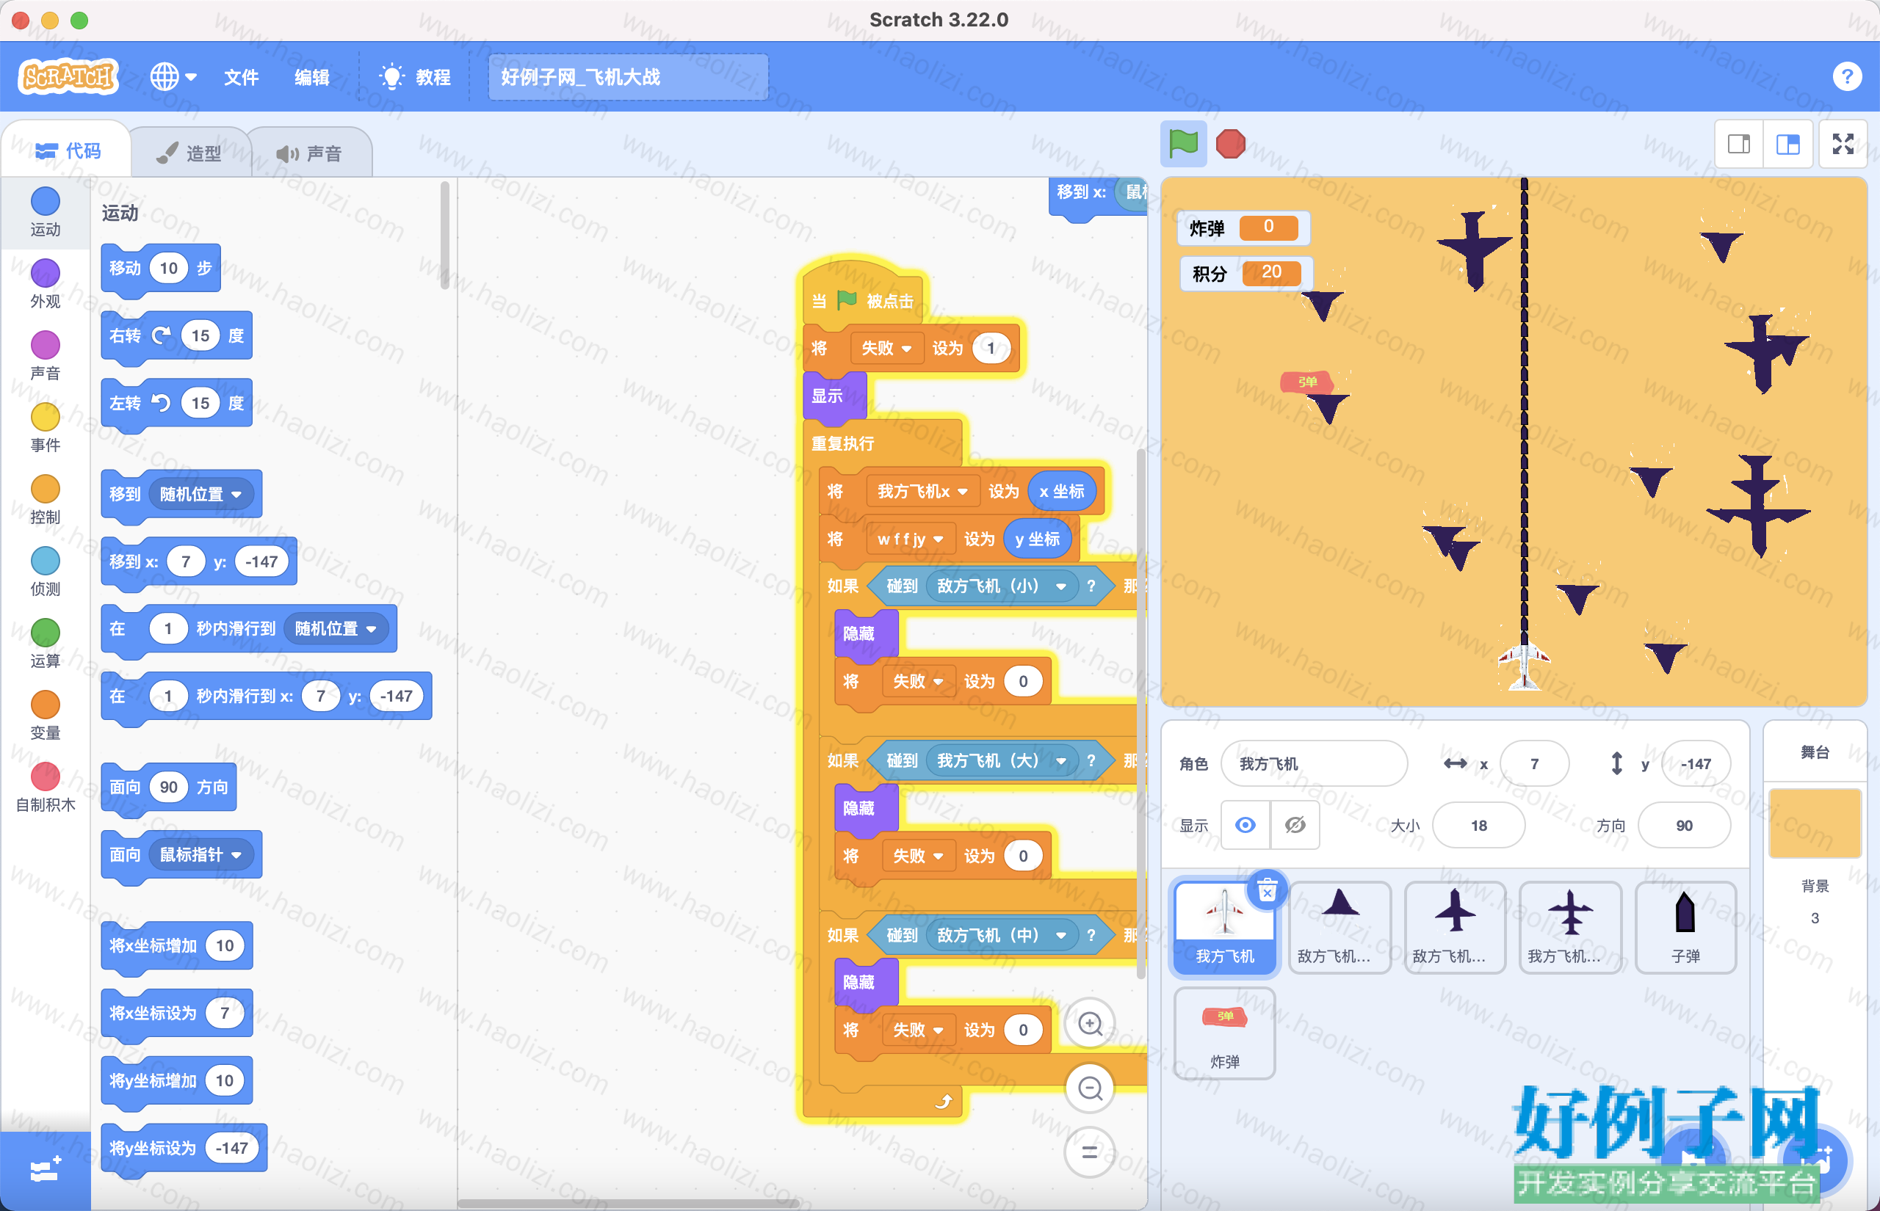This screenshot has height=1211, width=1880.
Task: Click the block palette vertical scrollbar
Action: pos(444,236)
